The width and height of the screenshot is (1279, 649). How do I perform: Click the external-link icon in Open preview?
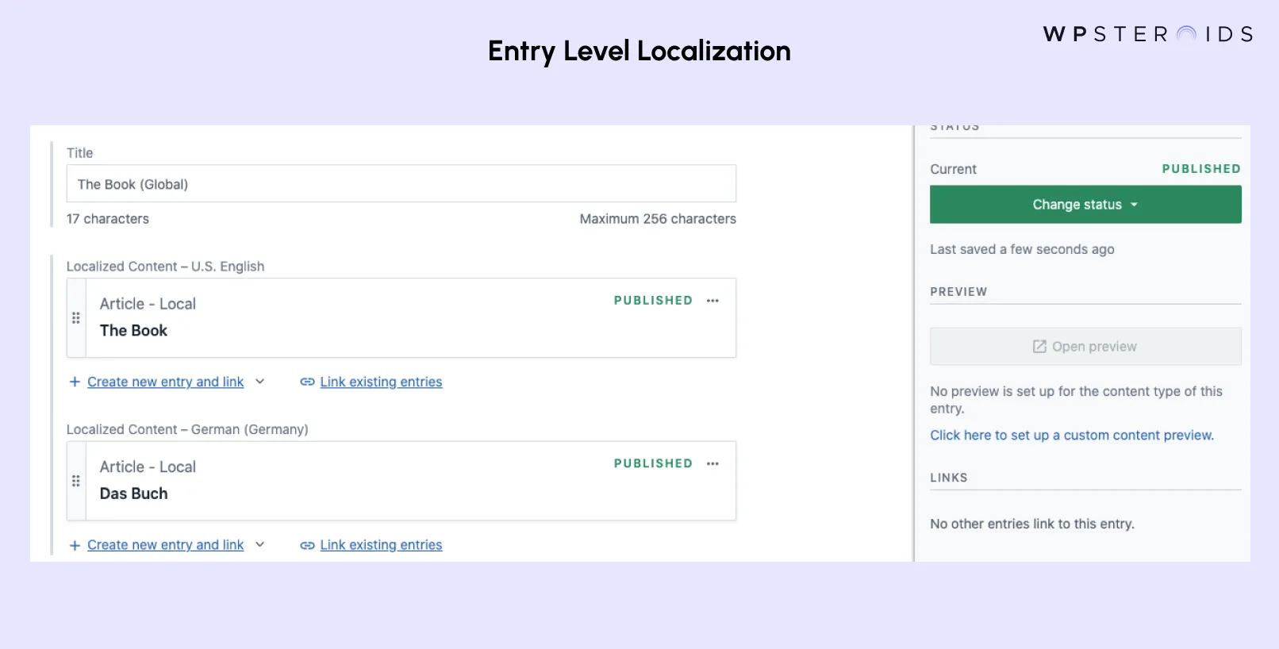[x=1039, y=347]
